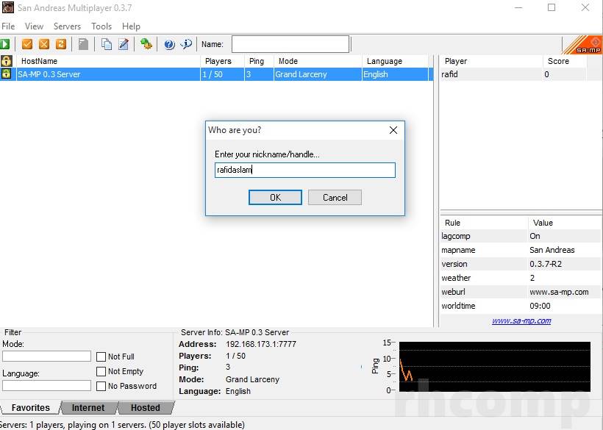Click the worldtime rule row
603x430 pixels.
click(x=521, y=306)
